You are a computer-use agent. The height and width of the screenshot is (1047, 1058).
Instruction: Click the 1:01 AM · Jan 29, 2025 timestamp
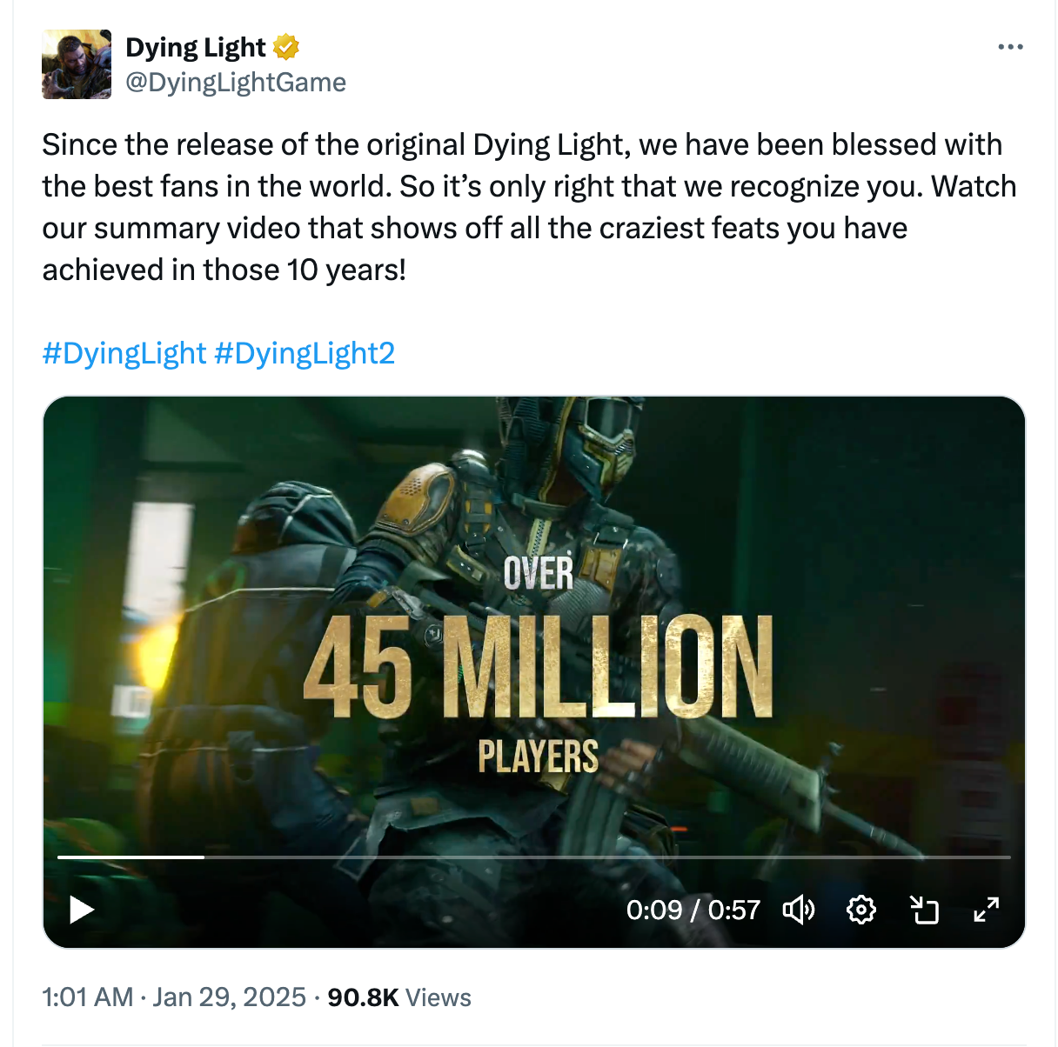point(174,997)
